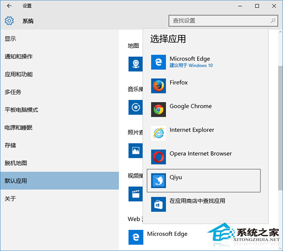Click 在应用商店中查找应用 link
Image resolution: width=283 pixels, height=251 pixels.
197,201
